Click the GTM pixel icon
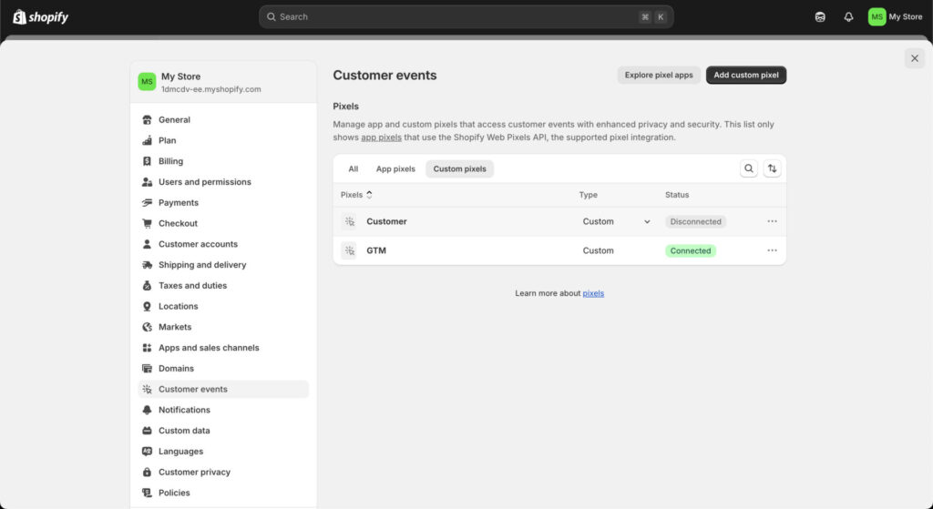This screenshot has width=933, height=509. click(x=349, y=250)
